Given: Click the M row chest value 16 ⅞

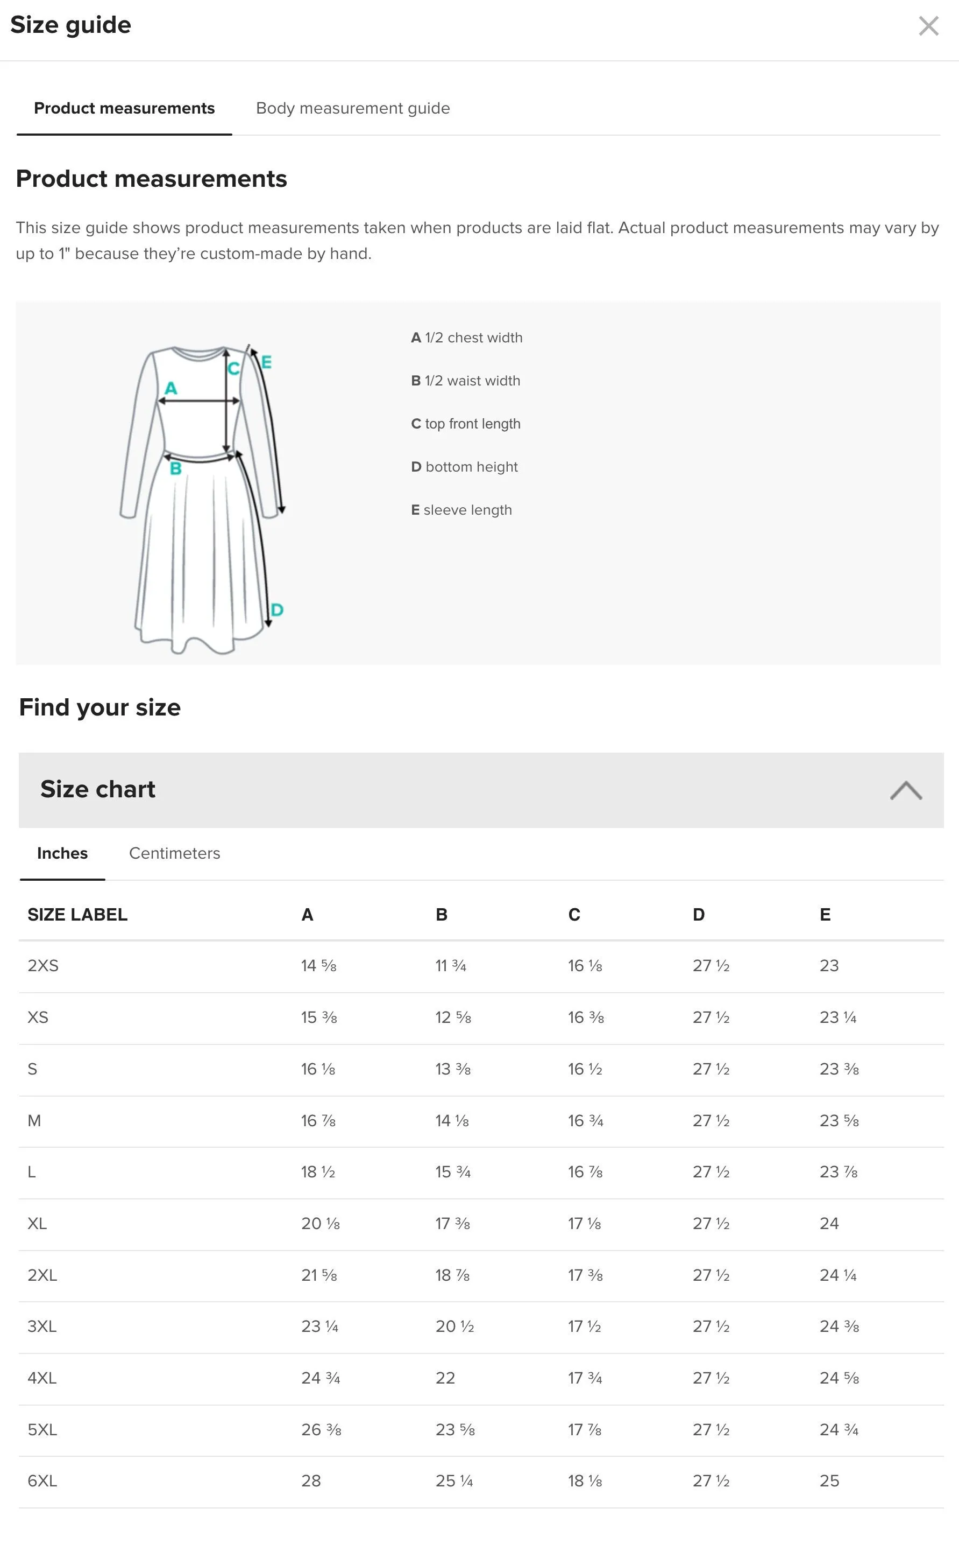Looking at the screenshot, I should (x=318, y=1120).
